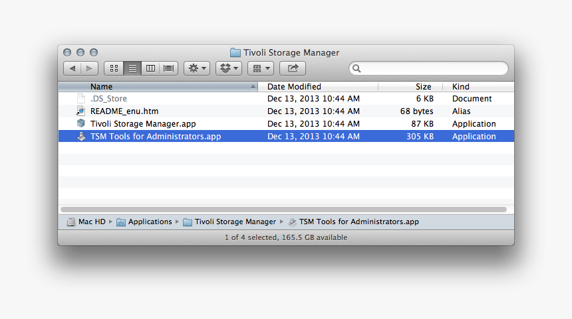Click the TSM Tools app icon in path bar

292,222
